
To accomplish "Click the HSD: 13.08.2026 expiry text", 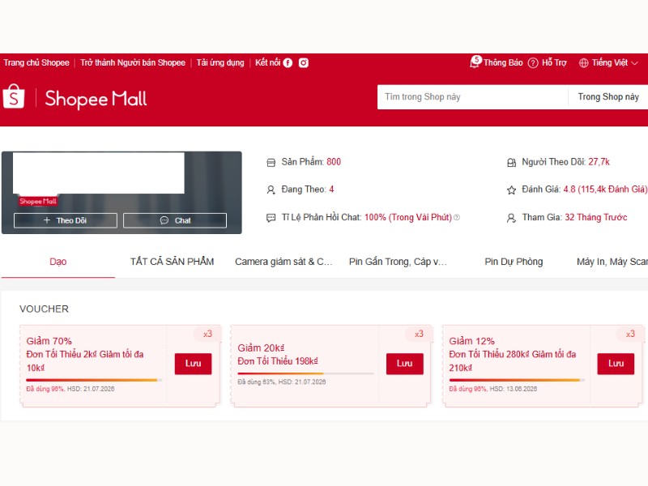I will (x=514, y=389).
